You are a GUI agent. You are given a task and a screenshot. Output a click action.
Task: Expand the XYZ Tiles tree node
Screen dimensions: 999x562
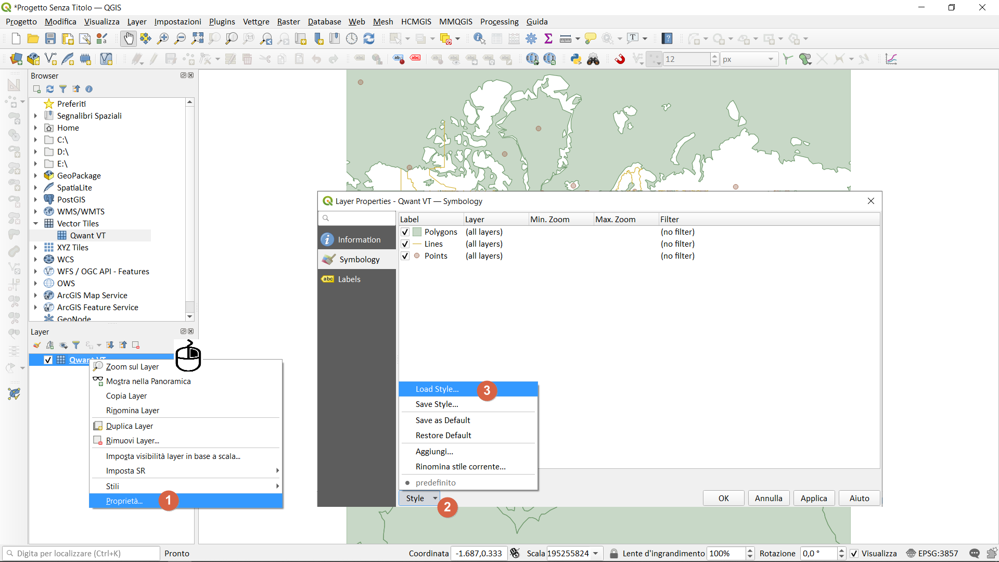click(x=36, y=247)
